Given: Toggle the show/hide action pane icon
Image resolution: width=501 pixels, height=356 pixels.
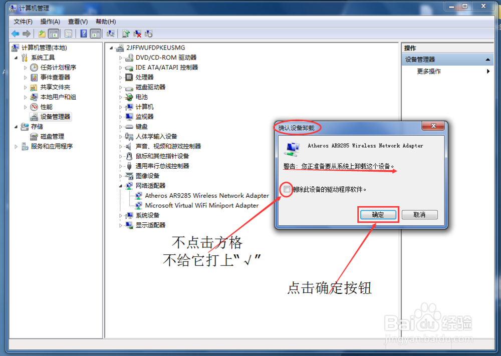Looking at the screenshot, I should click(x=96, y=34).
